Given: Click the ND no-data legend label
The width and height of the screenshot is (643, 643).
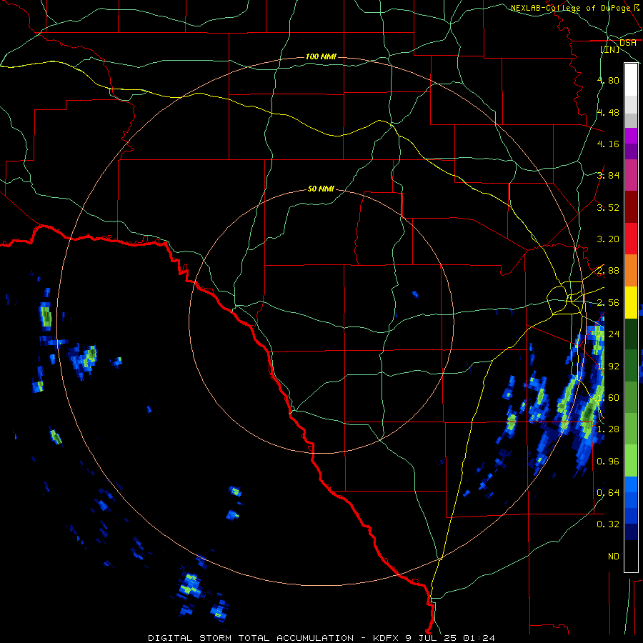Looking at the screenshot, I should [x=614, y=557].
